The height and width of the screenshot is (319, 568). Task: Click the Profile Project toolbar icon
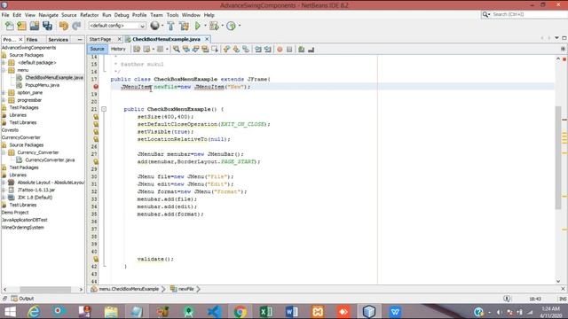(x=231, y=26)
